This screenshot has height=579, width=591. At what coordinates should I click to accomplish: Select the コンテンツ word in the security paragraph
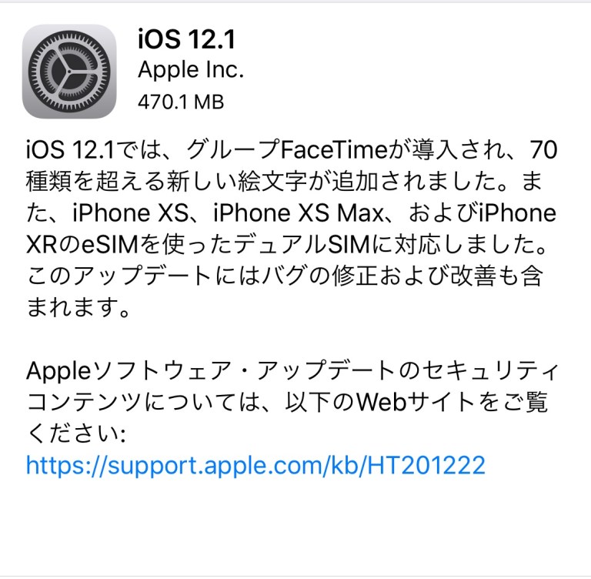[85, 402]
